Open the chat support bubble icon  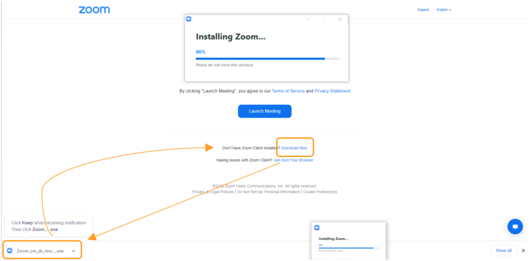515,227
